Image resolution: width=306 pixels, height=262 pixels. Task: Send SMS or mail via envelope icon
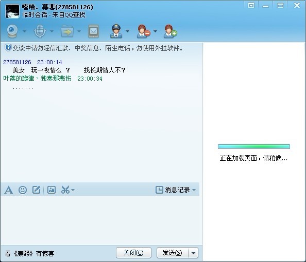(93, 31)
